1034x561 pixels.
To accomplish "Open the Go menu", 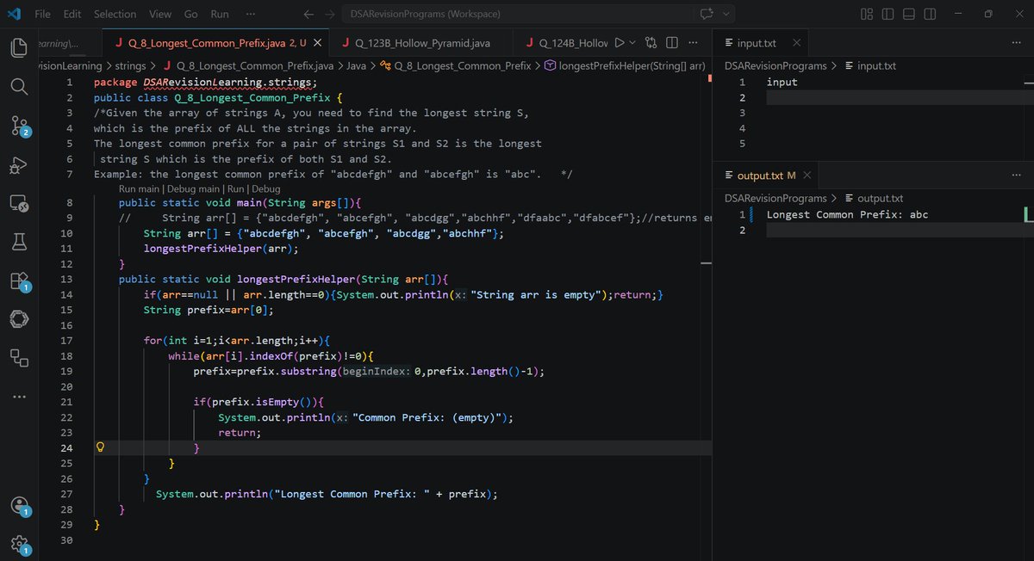I will [191, 14].
